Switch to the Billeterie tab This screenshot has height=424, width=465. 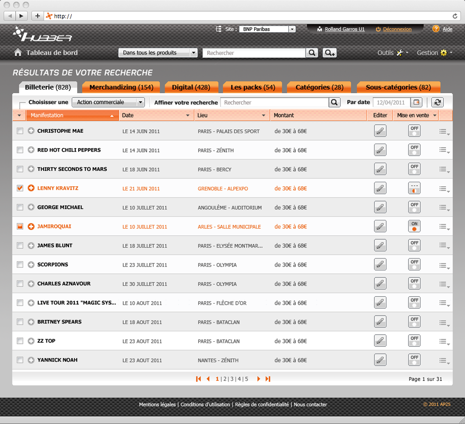point(48,87)
